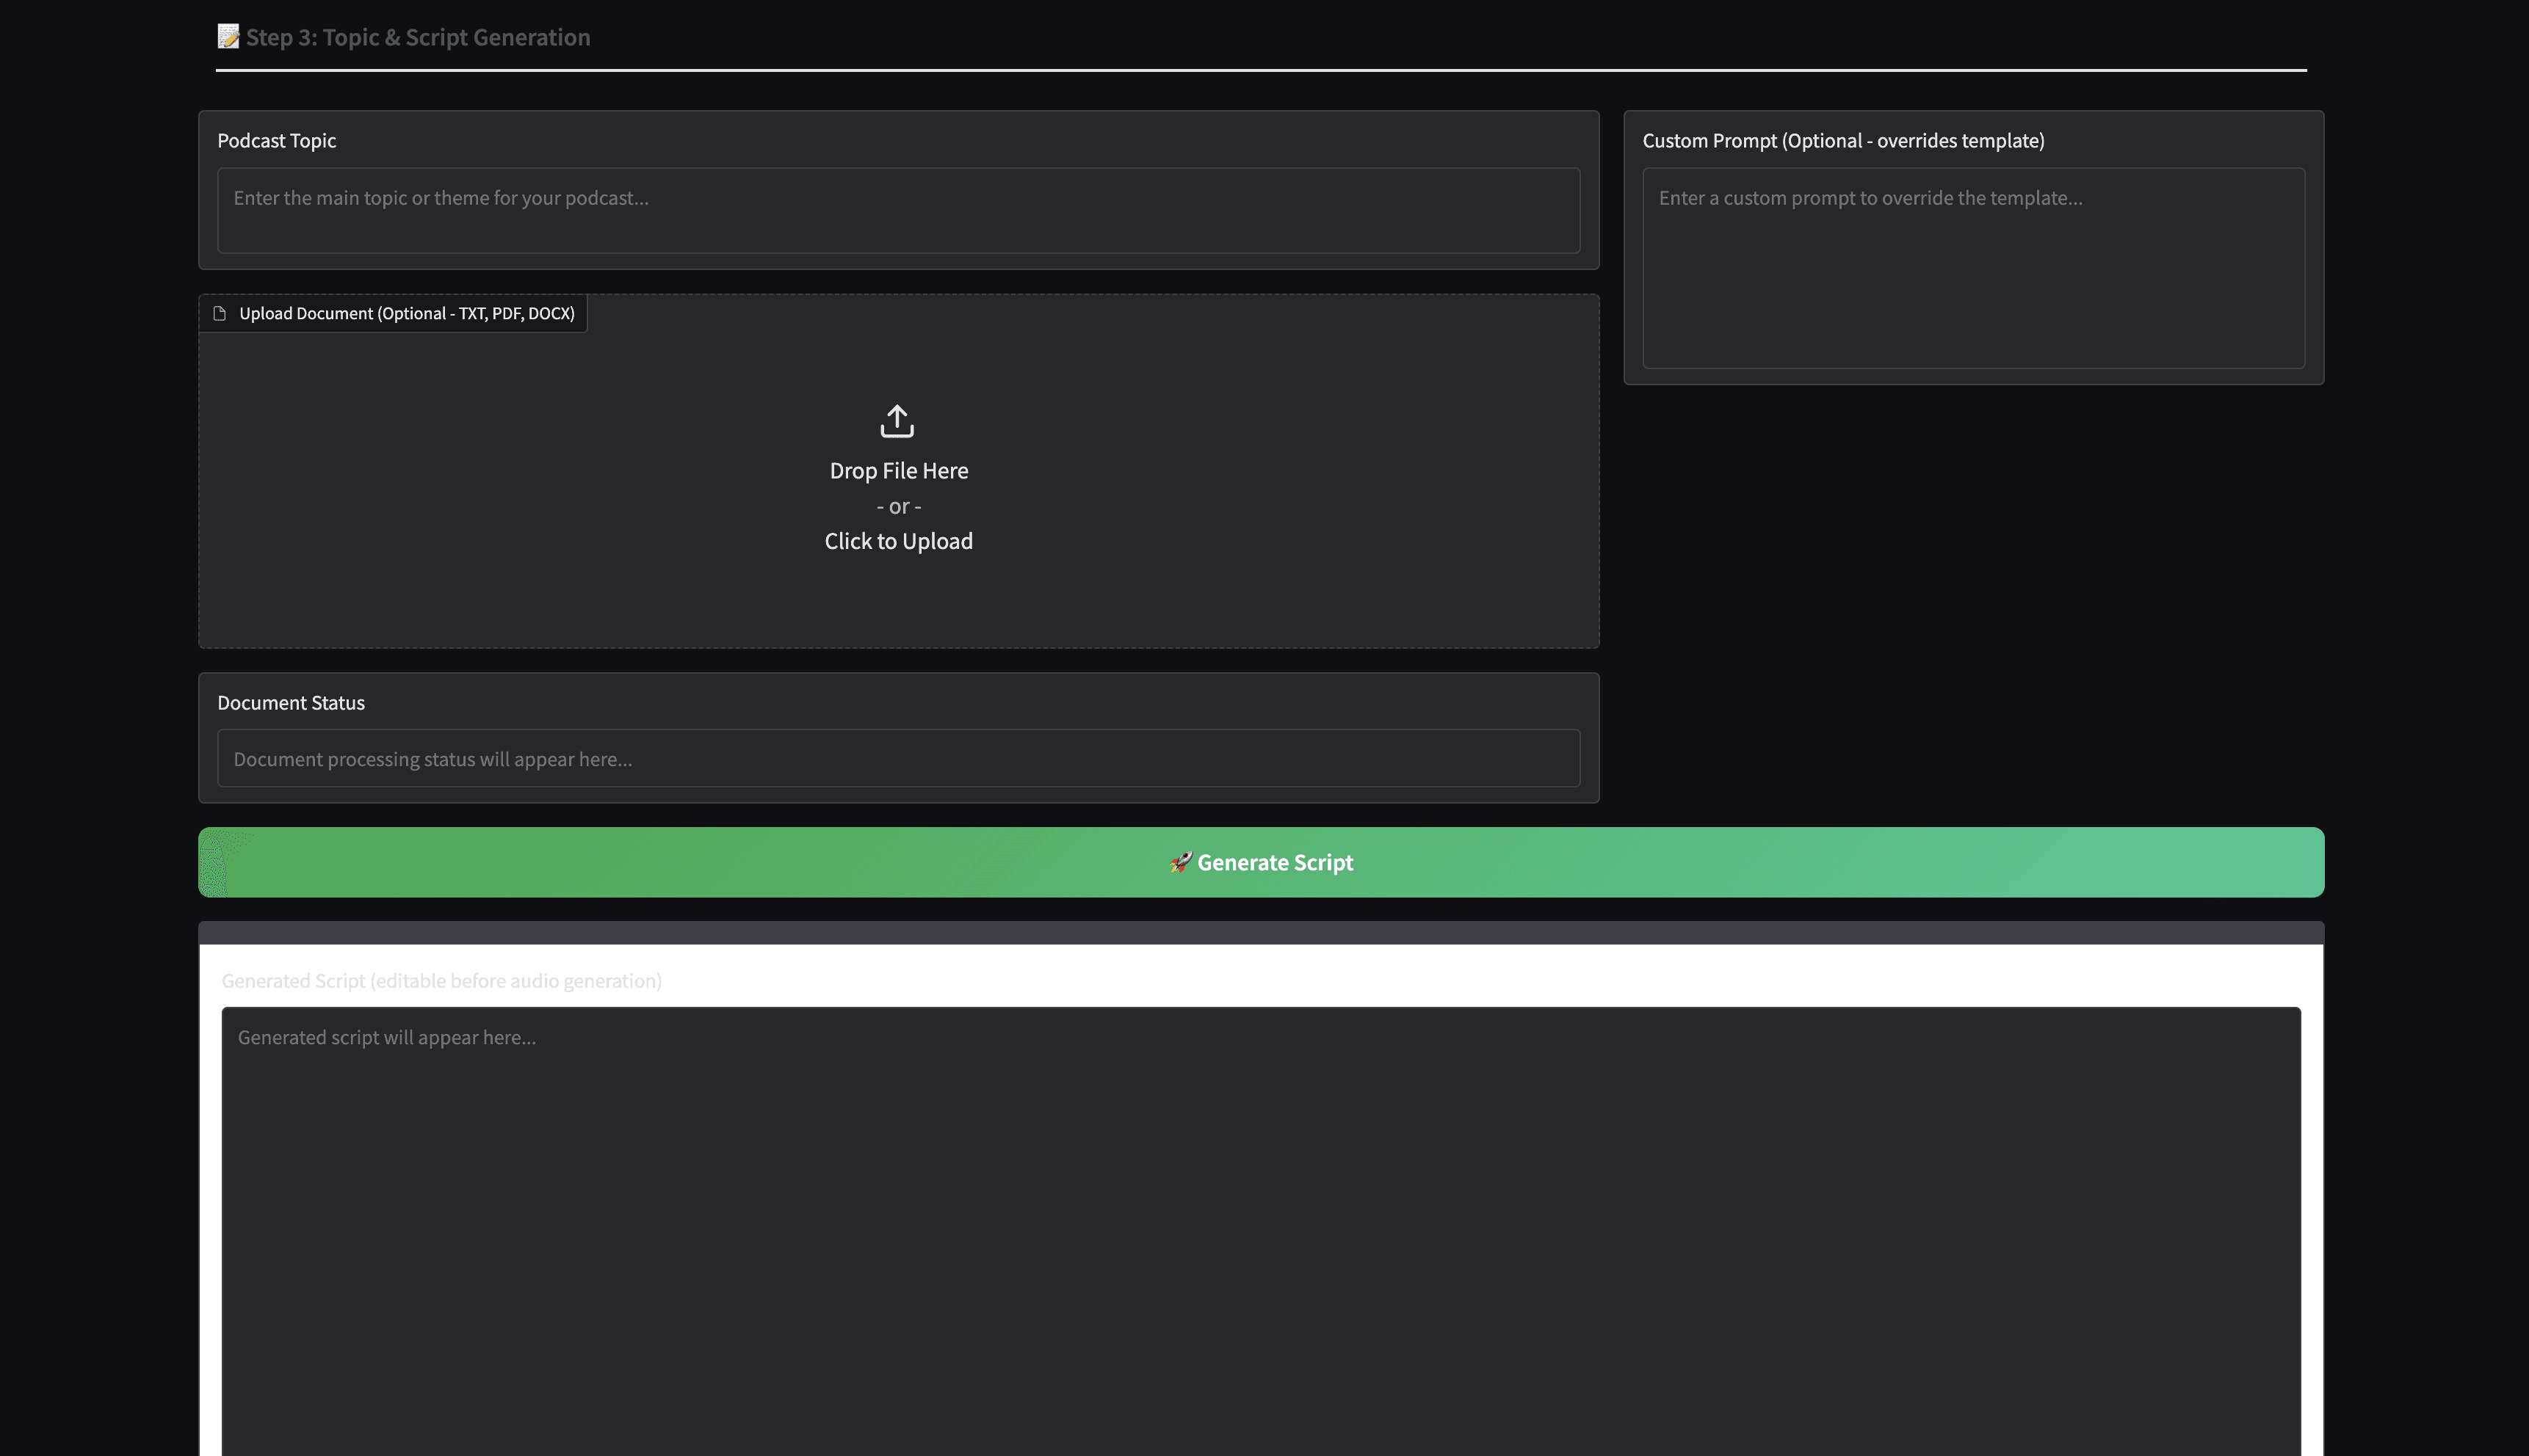2529x1456 pixels.
Task: Click the Generated Script (editable) label
Action: pos(441,980)
